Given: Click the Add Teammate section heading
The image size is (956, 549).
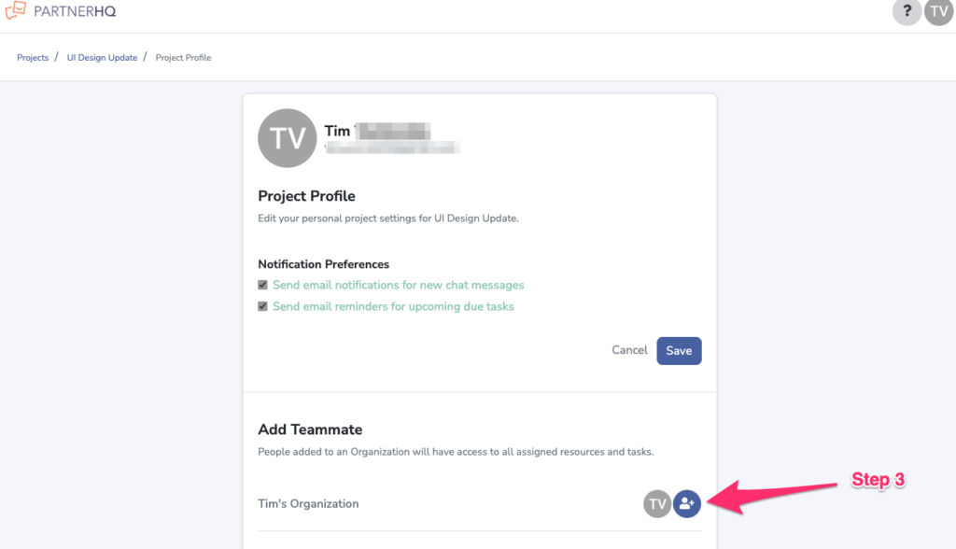Looking at the screenshot, I should 310,429.
